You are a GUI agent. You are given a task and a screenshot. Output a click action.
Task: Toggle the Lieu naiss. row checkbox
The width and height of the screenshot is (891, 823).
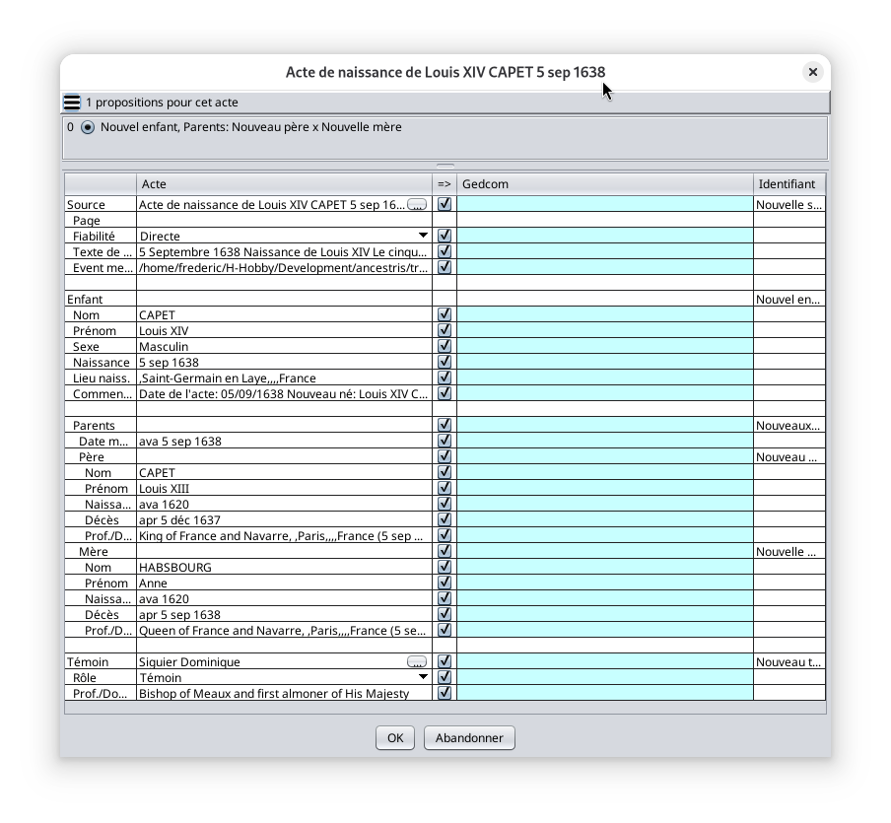tap(445, 377)
